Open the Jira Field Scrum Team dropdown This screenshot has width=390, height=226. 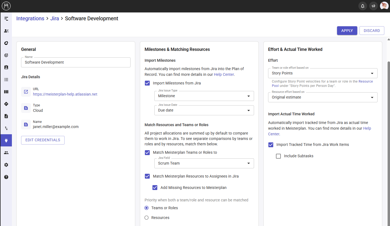pos(204,163)
